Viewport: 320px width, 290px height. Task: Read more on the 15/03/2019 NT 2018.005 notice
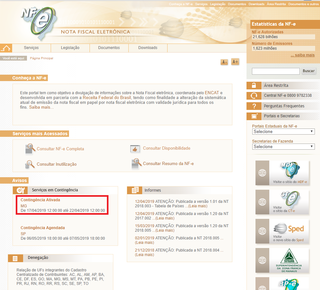click(x=165, y=230)
